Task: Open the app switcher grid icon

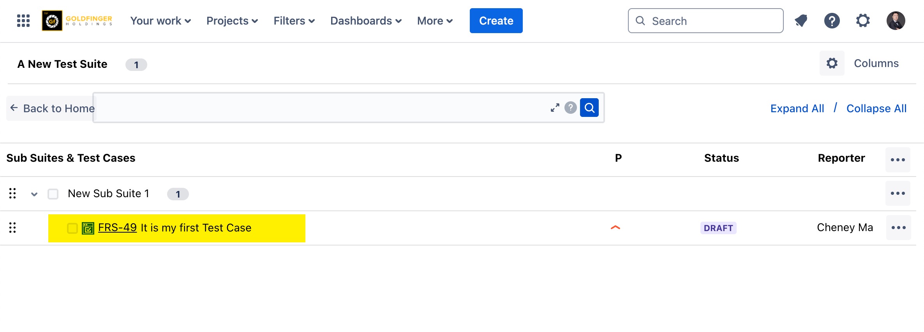Action: (x=23, y=21)
